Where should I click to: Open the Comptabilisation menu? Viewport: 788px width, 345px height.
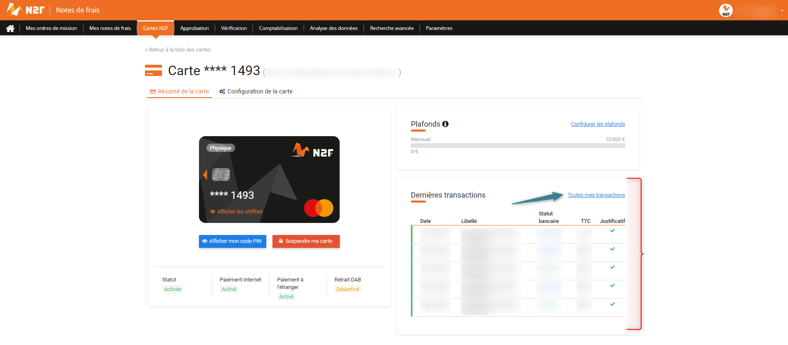click(x=278, y=28)
